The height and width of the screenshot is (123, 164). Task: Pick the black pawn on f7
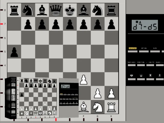84,24
